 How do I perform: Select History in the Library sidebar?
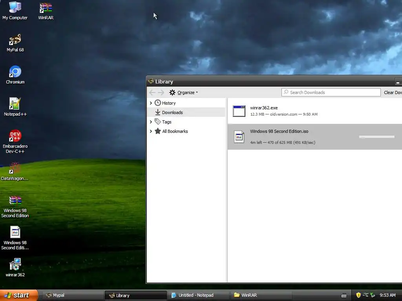click(169, 103)
